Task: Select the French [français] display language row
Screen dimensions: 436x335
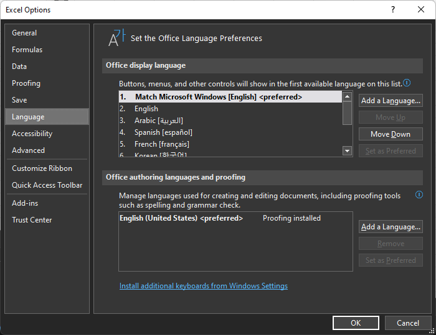Action: point(230,144)
